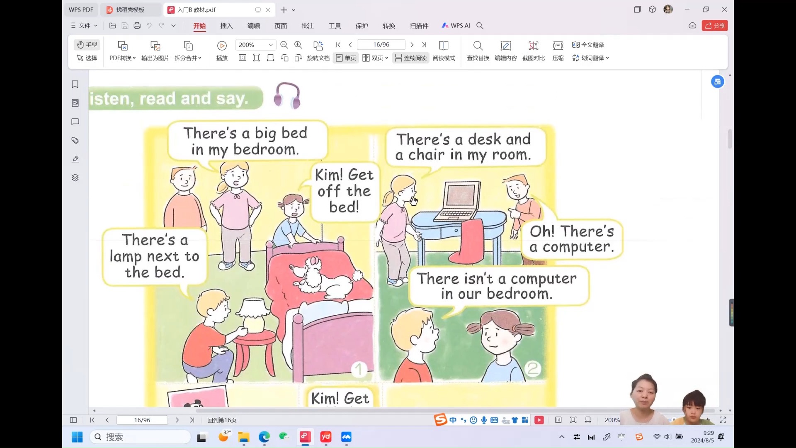
Task: Switch to 找稻壳模板 tab
Action: tap(130, 10)
